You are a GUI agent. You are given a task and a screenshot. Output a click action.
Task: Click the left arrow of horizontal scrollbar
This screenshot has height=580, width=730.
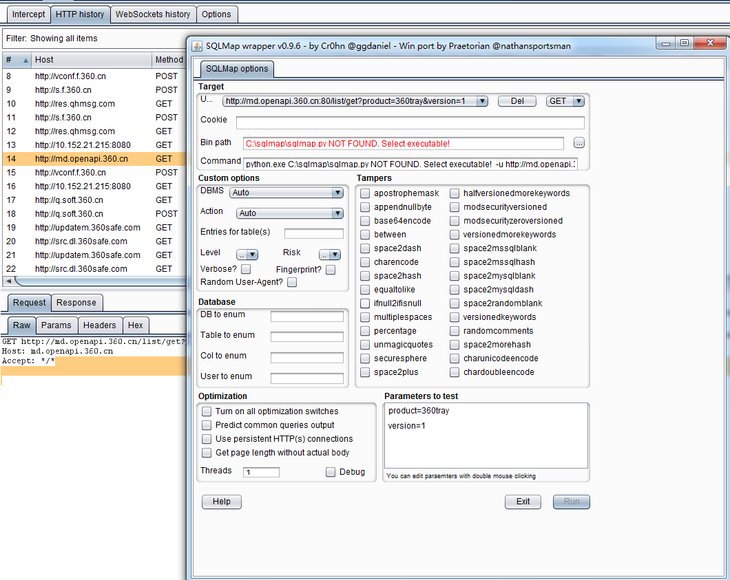(x=8, y=281)
